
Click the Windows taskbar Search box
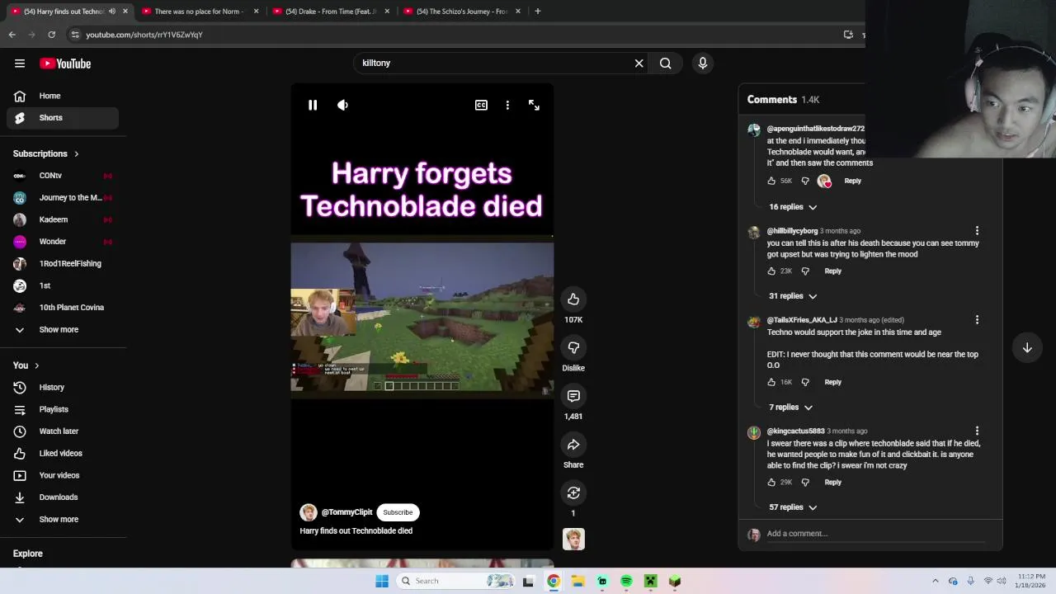click(x=455, y=582)
